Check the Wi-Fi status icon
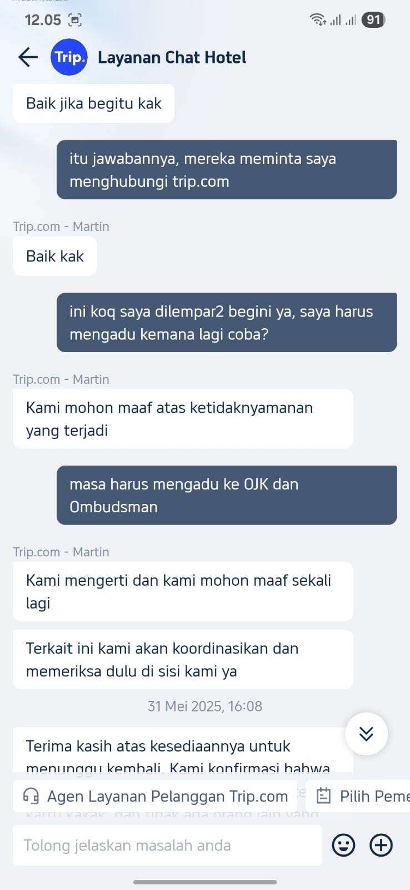The width and height of the screenshot is (410, 890). 318,20
